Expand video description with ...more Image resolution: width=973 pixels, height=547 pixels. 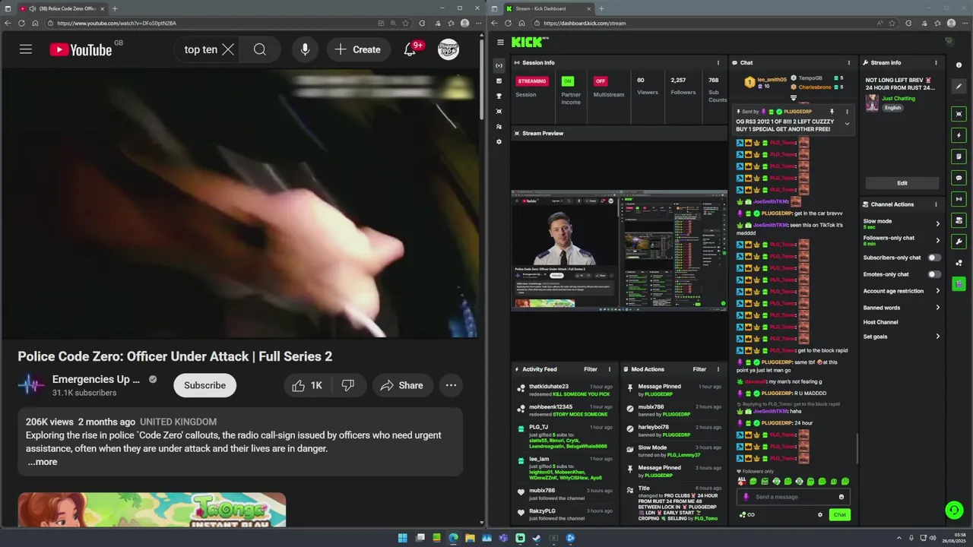click(x=42, y=462)
